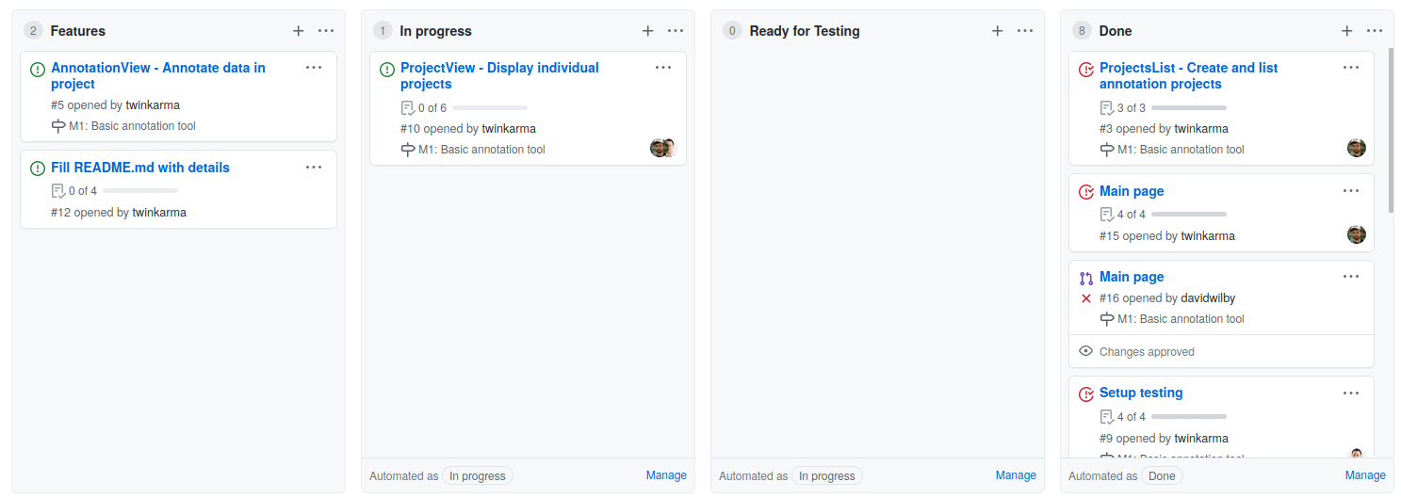Open Ready for Testing column menu
The width and height of the screenshot is (1401, 498).
1025,31
